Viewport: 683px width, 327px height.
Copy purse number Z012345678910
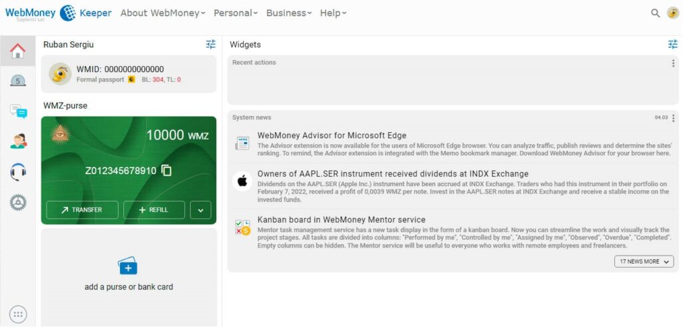tap(166, 170)
